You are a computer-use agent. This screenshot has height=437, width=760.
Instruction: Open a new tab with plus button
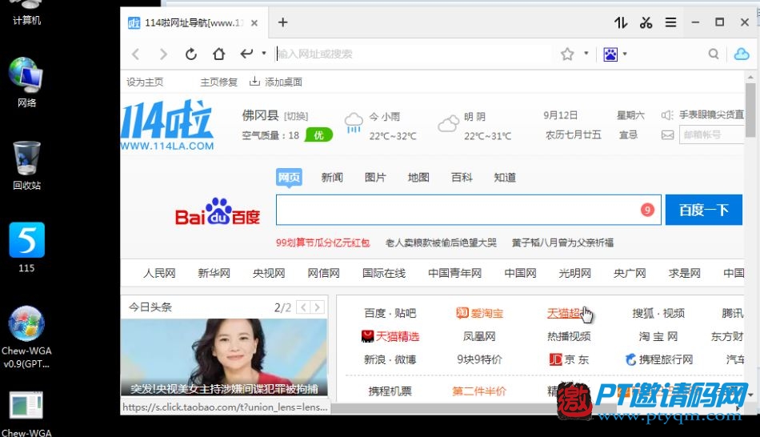click(x=282, y=22)
